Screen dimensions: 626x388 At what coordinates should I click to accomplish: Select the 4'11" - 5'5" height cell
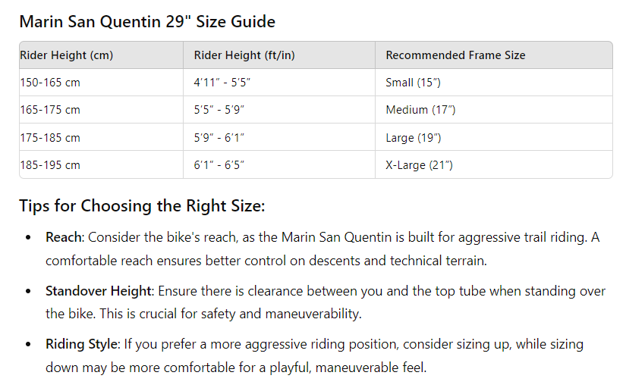(222, 83)
